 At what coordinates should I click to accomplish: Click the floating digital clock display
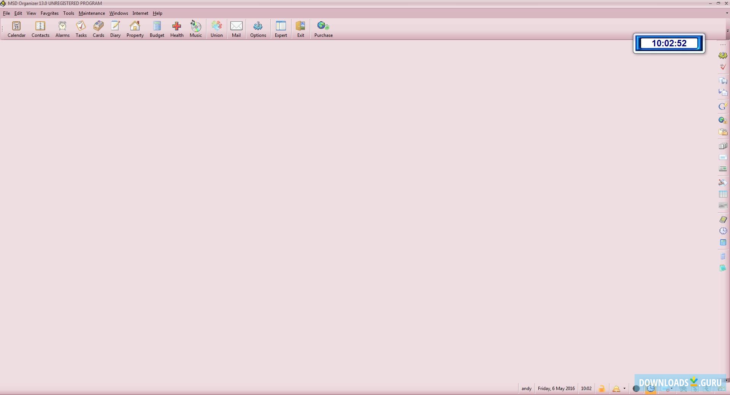coord(669,43)
